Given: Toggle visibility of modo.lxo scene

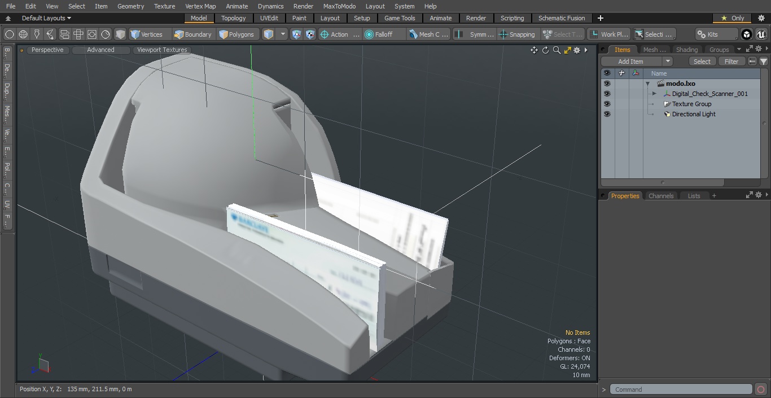Looking at the screenshot, I should tap(607, 84).
